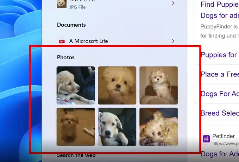Open the fluffy tan puppy face close-up photo
This screenshot has width=239, height=162.
pyautogui.click(x=117, y=85)
